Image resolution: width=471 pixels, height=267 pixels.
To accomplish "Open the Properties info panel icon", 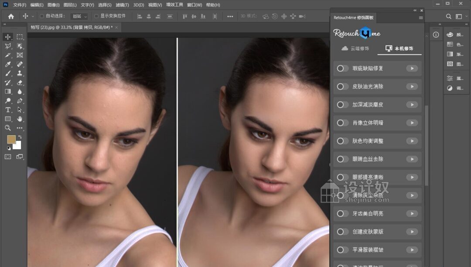I will tap(436, 35).
